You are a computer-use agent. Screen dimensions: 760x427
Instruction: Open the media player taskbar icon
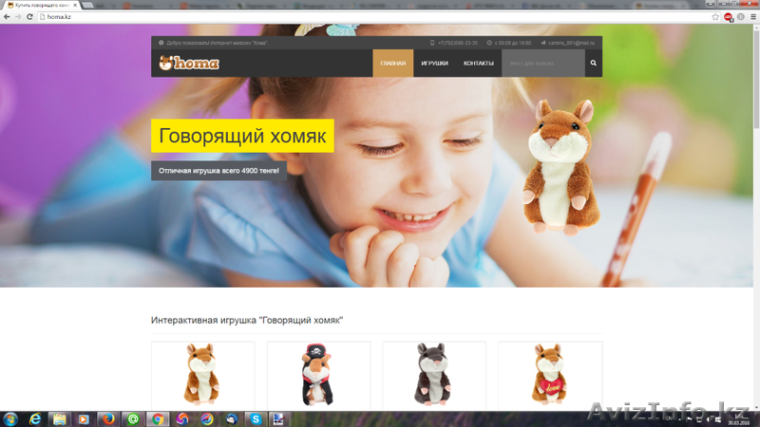[x=84, y=419]
